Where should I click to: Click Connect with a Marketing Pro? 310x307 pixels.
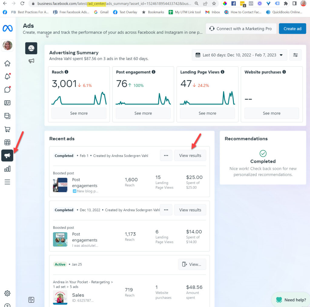(241, 29)
